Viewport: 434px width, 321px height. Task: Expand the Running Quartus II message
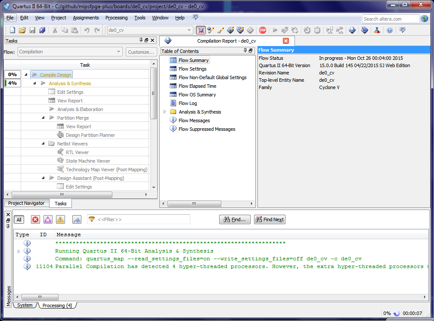19,251
